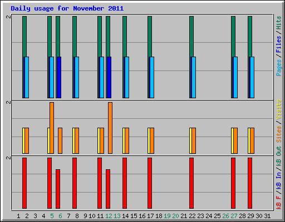Select the blue "kB In" legend label
Screen dimensions: 285x222
[x=279, y=181]
